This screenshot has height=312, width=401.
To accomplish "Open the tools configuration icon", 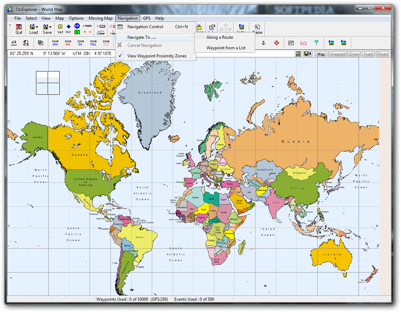I will click(x=26, y=43).
